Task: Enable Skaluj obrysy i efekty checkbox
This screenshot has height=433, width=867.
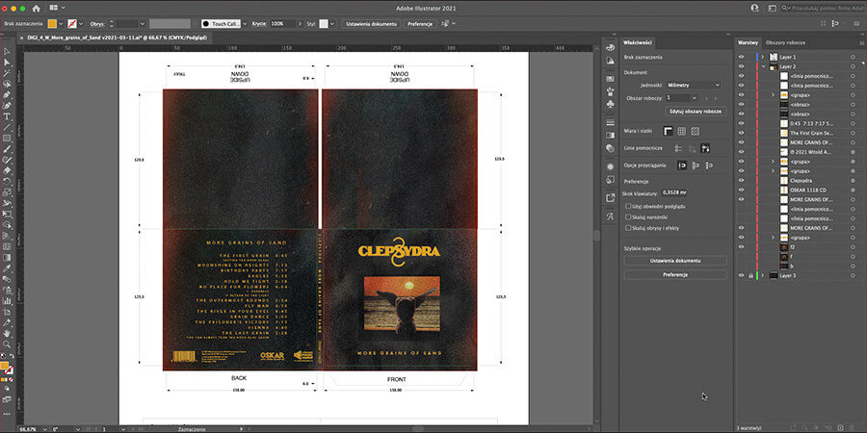Action: tap(627, 227)
